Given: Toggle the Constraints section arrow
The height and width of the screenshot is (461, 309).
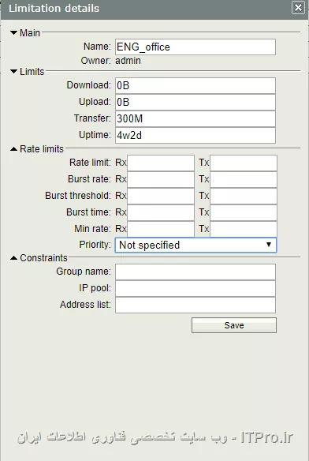Looking at the screenshot, I should (14, 258).
